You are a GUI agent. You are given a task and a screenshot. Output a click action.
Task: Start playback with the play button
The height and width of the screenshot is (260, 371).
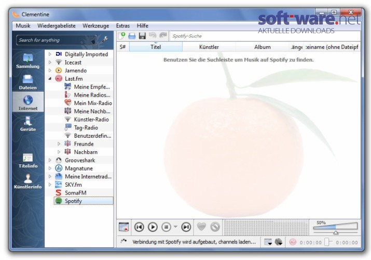tap(153, 227)
